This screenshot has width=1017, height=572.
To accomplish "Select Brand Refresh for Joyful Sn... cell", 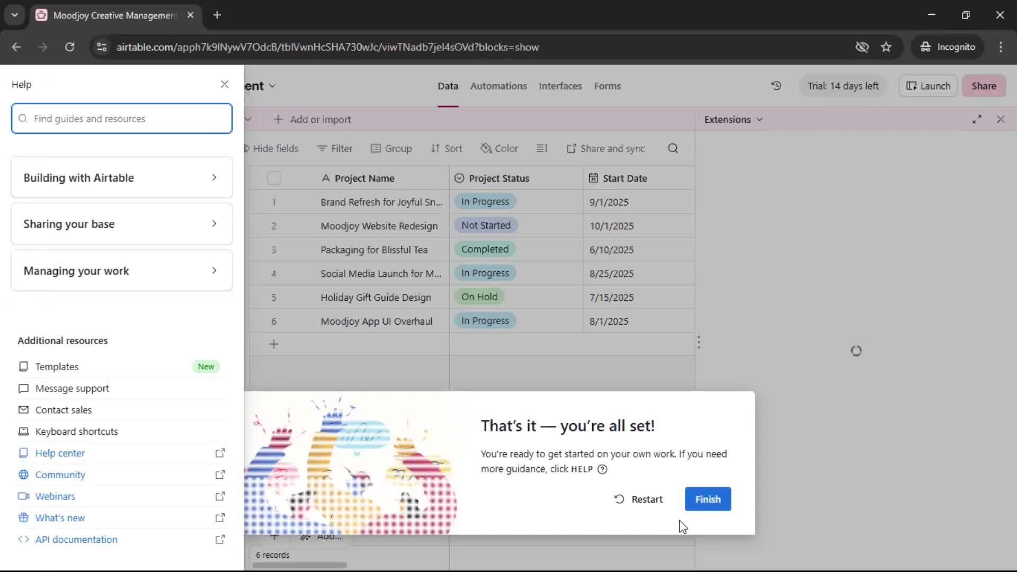I will click(x=381, y=202).
